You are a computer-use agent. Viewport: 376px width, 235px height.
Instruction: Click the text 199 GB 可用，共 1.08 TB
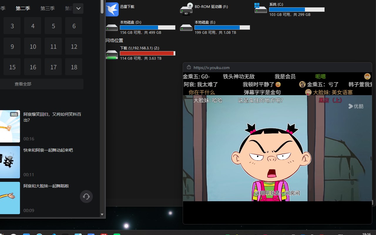[215, 33]
